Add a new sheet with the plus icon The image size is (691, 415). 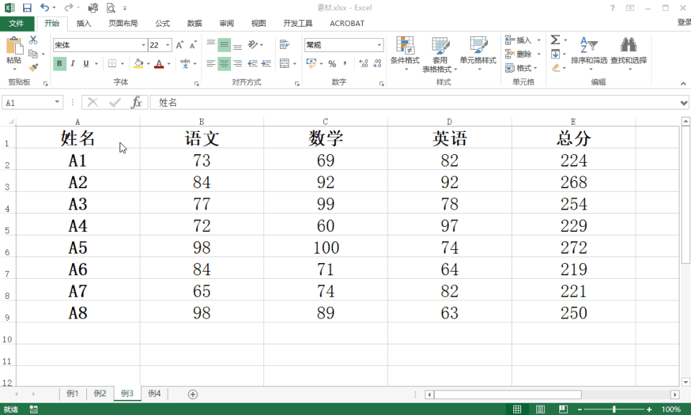[x=193, y=394]
